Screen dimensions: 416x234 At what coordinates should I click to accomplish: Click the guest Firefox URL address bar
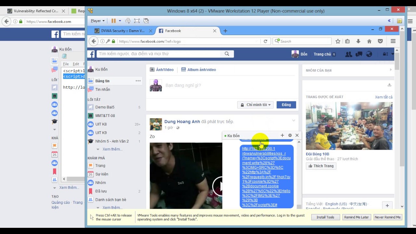(188, 41)
